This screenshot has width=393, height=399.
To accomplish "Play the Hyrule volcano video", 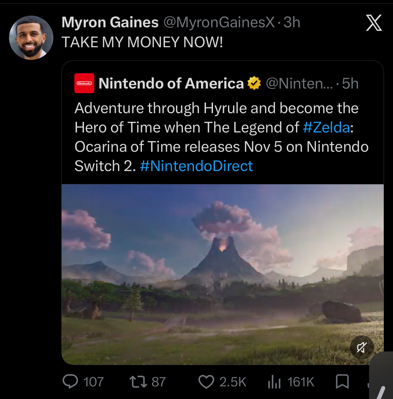I will [x=222, y=274].
